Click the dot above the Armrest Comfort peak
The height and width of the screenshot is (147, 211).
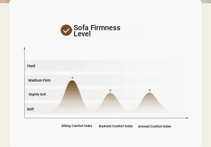(150, 90)
